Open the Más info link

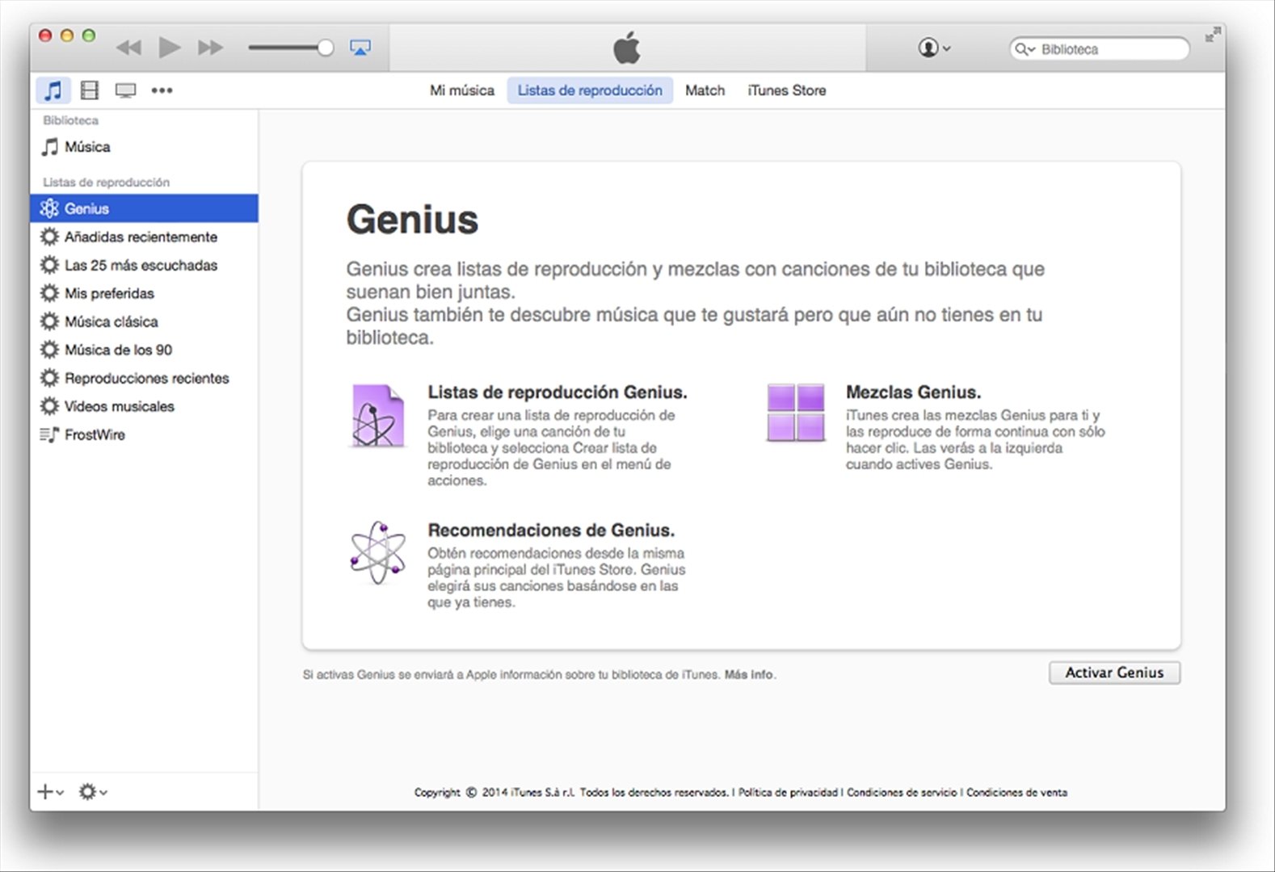coord(749,675)
